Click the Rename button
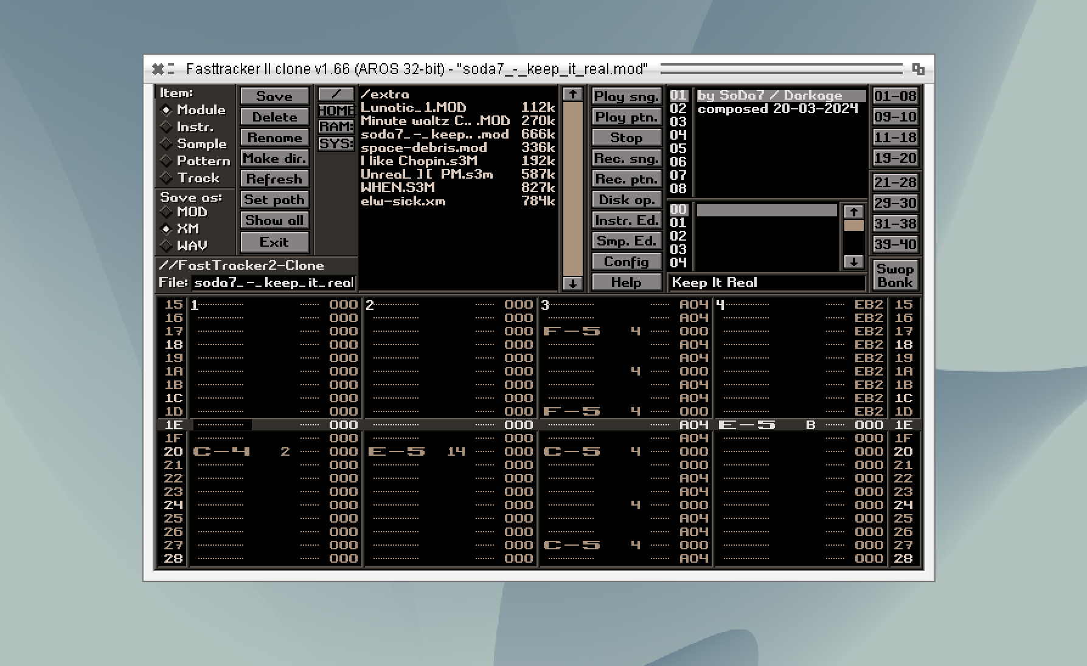The width and height of the screenshot is (1087, 666). (274, 137)
